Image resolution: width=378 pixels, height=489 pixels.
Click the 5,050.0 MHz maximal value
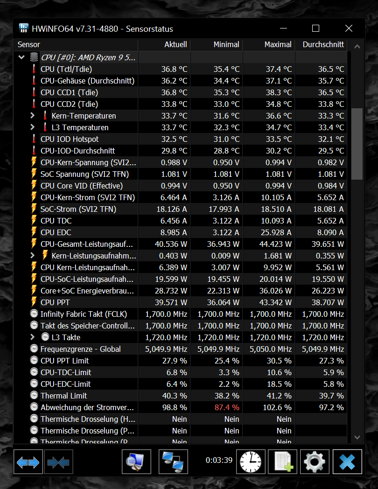[270, 349]
